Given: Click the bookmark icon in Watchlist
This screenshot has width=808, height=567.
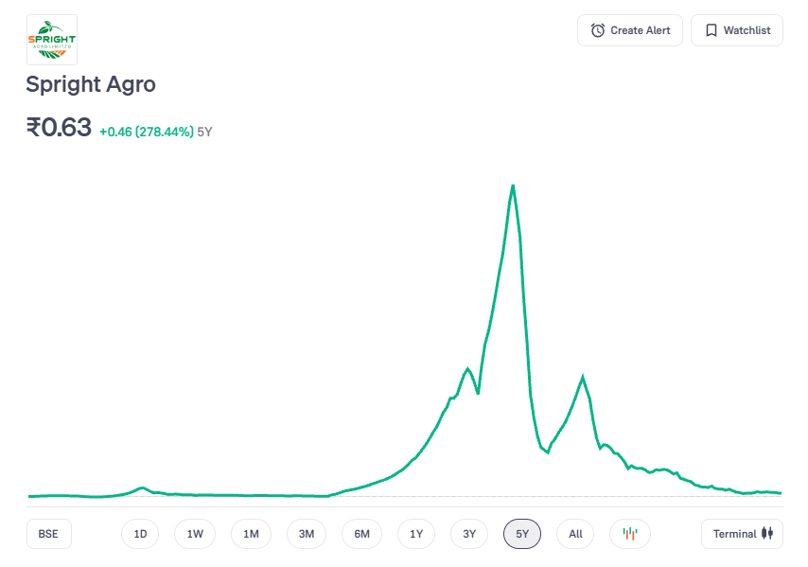Looking at the screenshot, I should click(711, 30).
